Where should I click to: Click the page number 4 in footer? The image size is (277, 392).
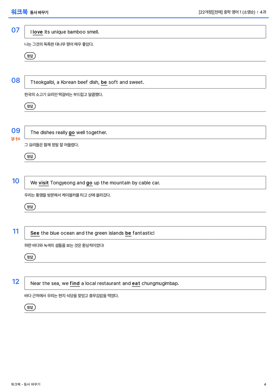pyautogui.click(x=265, y=384)
